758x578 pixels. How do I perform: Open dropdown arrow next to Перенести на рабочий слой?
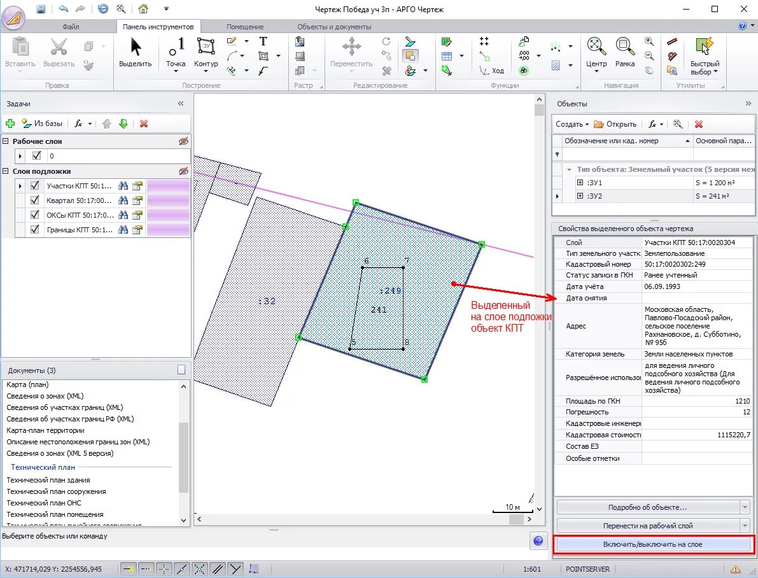(x=745, y=526)
